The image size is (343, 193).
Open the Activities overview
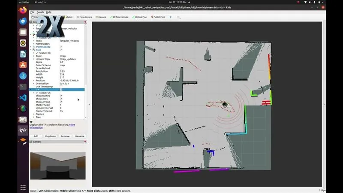tap(24, 2)
